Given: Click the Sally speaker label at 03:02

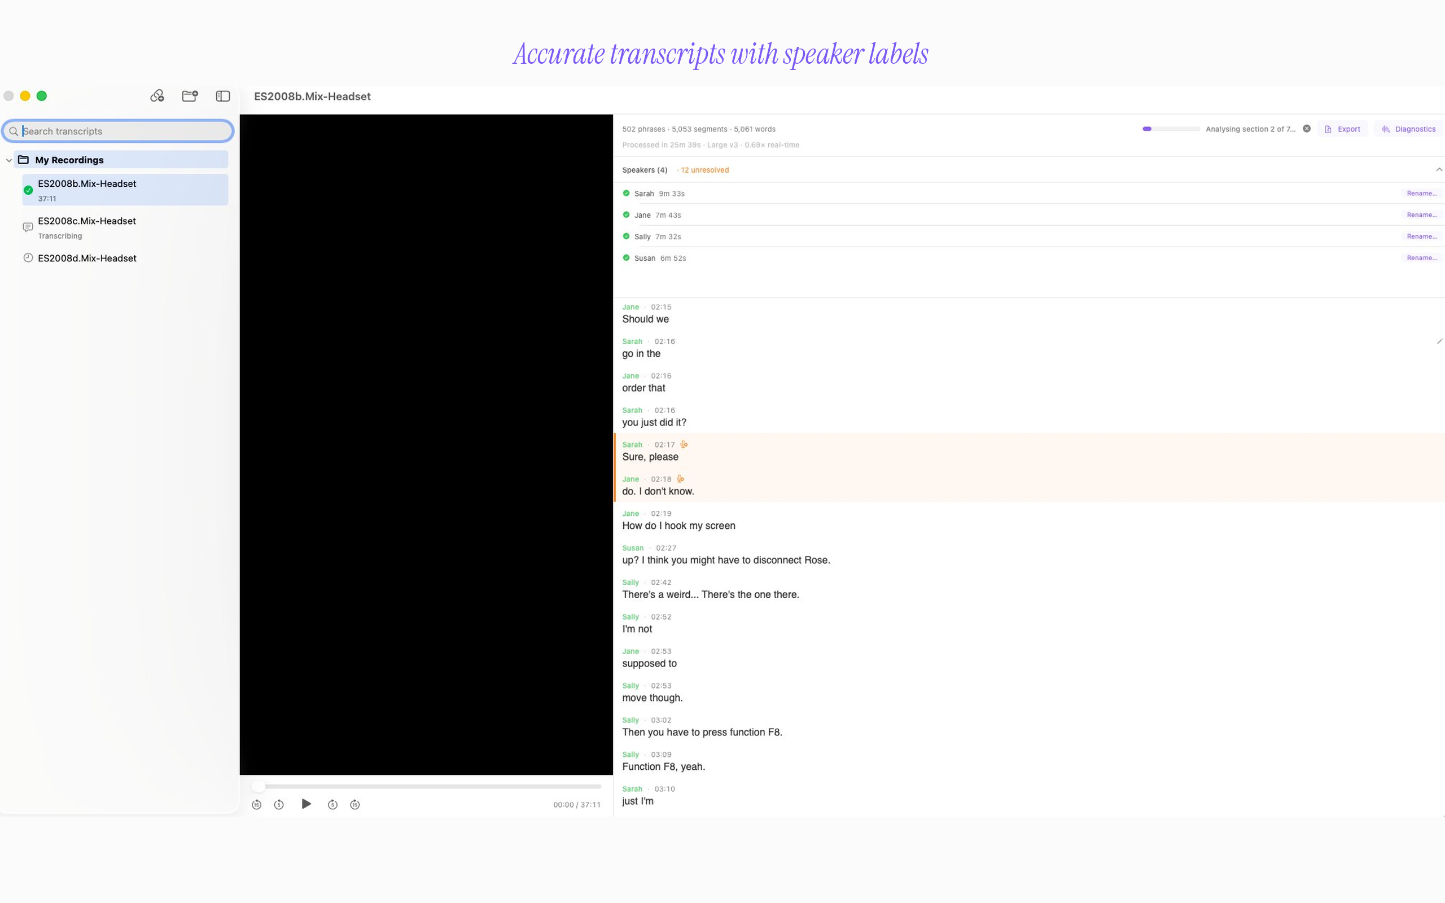Looking at the screenshot, I should (630, 720).
